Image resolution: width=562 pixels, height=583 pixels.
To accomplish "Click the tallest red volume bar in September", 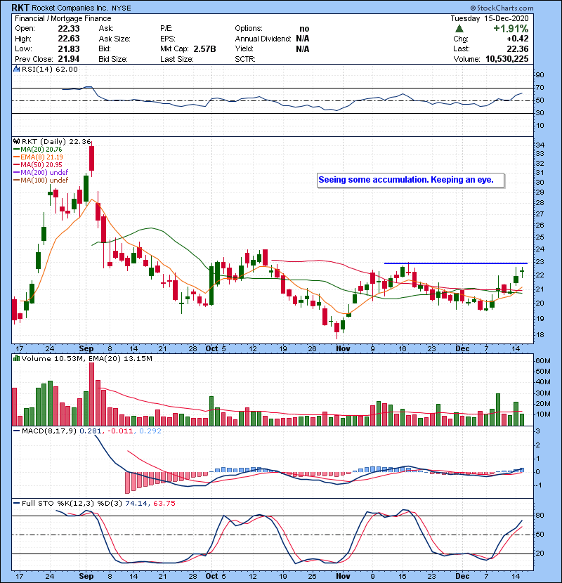I will 91,394.
